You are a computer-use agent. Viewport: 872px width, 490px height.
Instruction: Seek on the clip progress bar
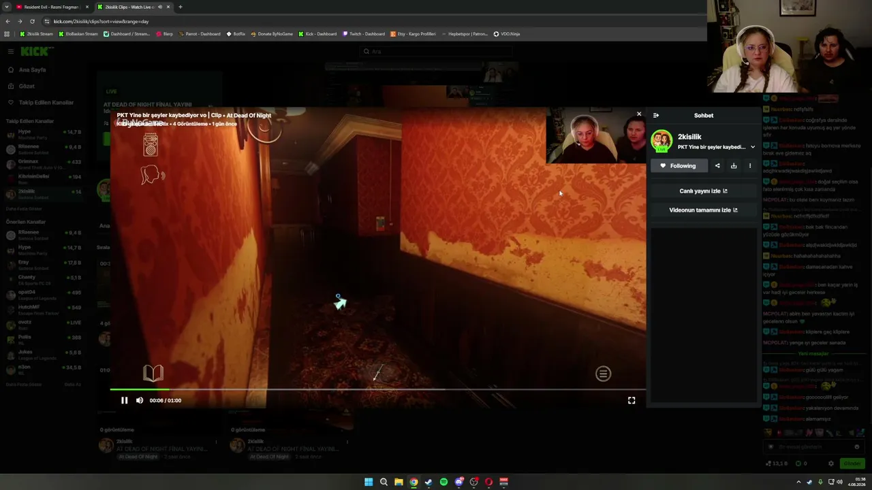point(378,389)
